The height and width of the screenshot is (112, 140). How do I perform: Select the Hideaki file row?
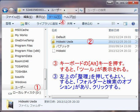point(94,51)
